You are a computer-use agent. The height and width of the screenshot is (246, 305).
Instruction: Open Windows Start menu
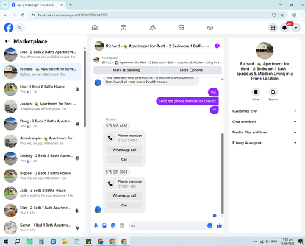click(x=5, y=241)
